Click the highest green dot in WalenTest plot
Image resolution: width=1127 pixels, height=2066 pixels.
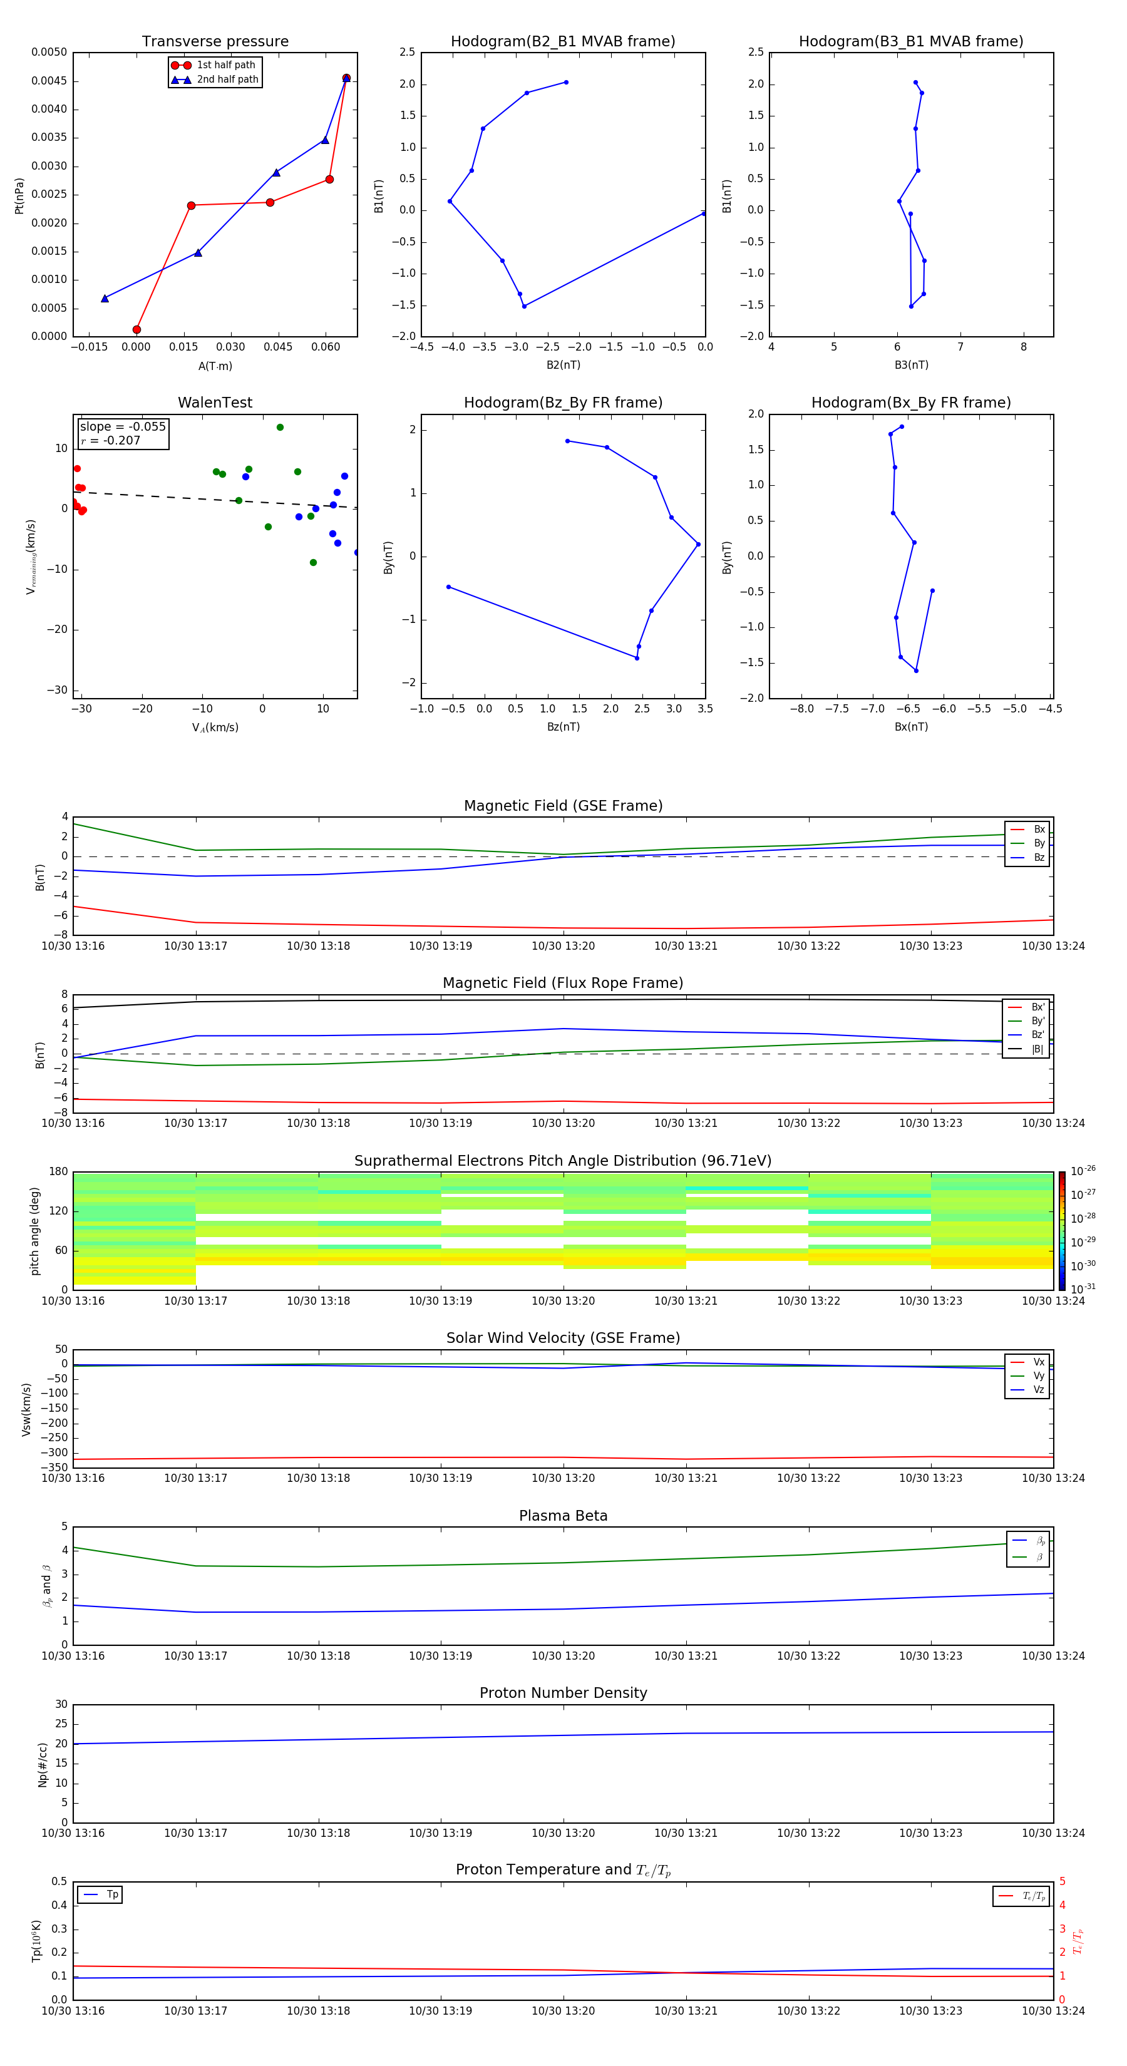tap(280, 428)
